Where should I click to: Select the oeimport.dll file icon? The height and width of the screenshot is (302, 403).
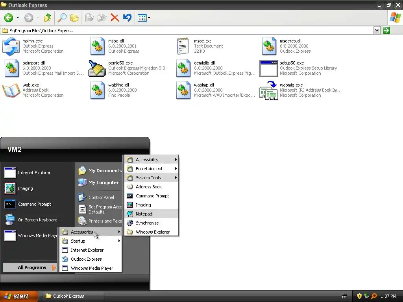[x=11, y=68]
